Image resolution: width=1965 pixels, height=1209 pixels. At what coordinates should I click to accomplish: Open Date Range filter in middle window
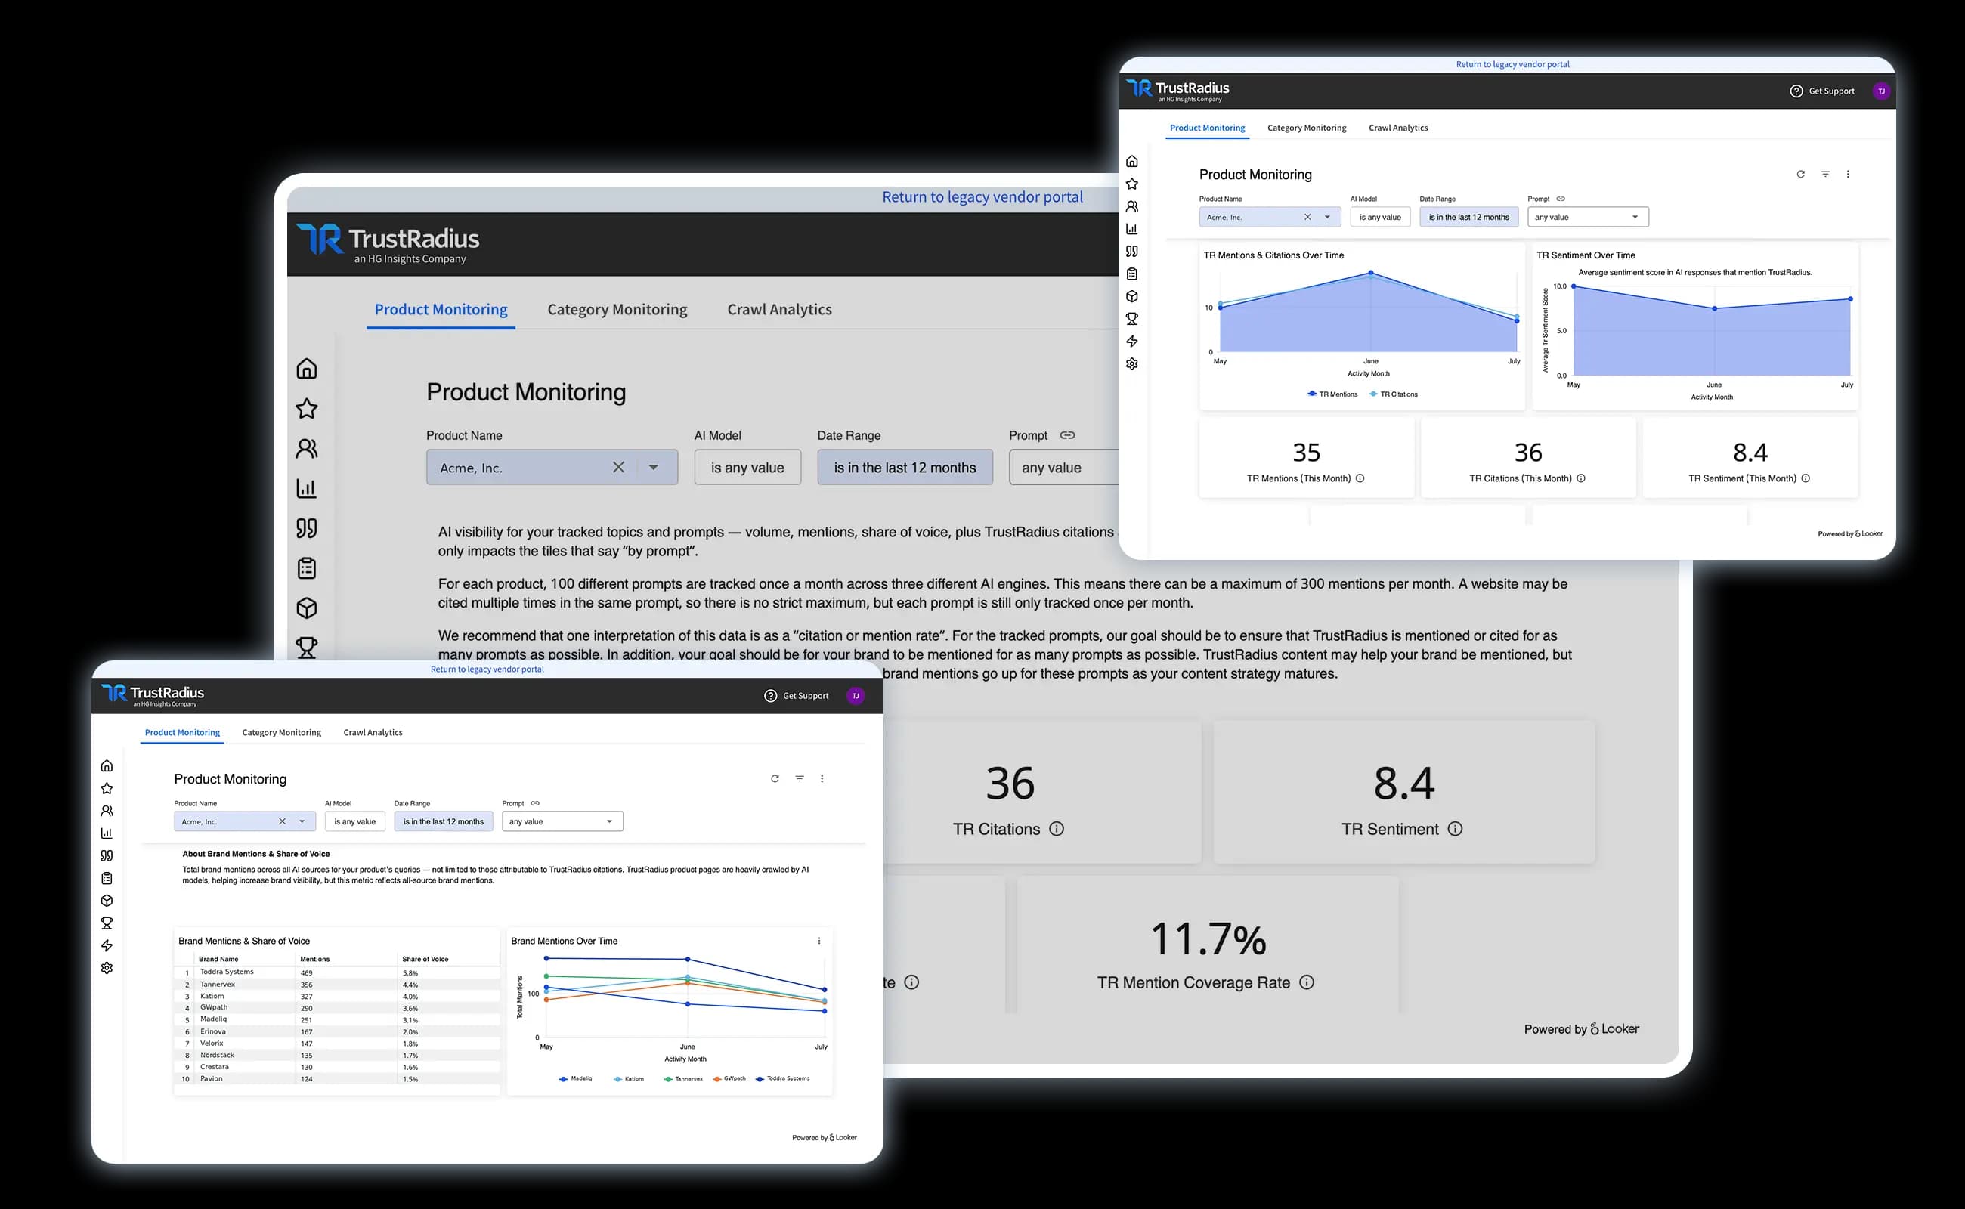point(905,468)
